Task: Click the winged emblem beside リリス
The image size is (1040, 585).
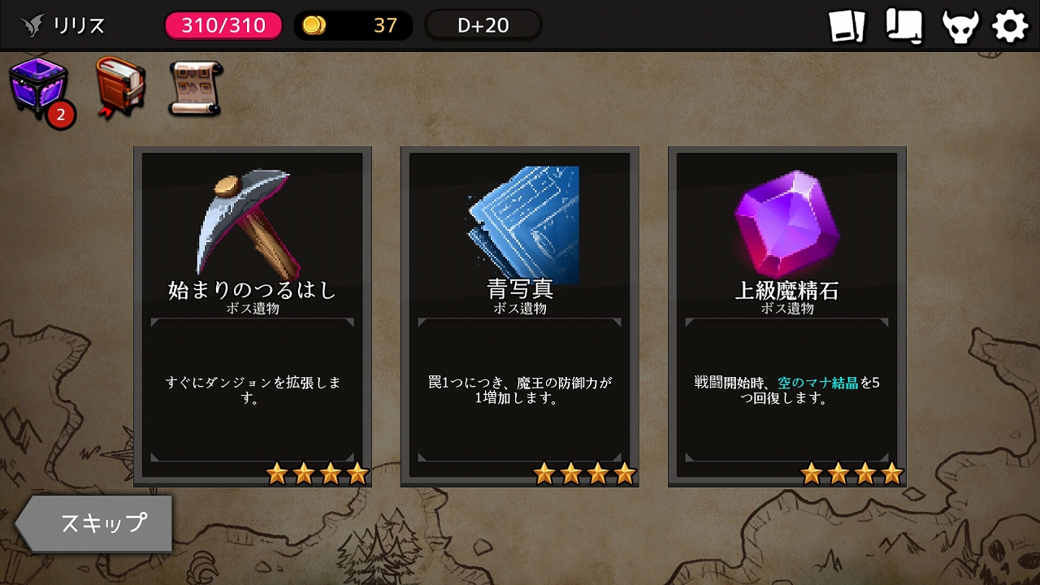Action: [x=32, y=26]
